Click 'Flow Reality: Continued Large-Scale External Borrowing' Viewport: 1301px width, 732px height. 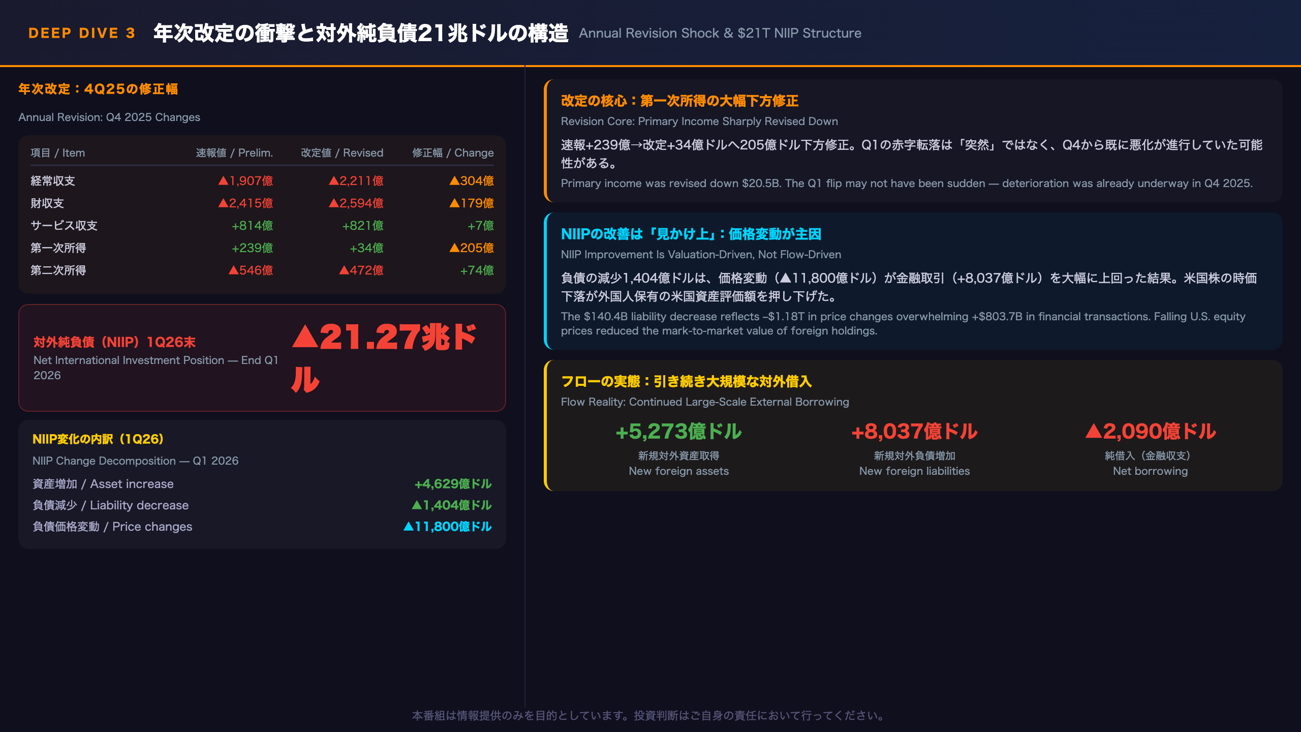[x=705, y=402]
